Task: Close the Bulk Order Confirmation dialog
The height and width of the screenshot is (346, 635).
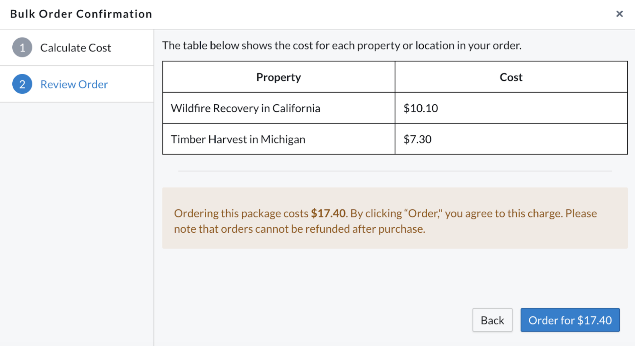Action: tap(619, 14)
